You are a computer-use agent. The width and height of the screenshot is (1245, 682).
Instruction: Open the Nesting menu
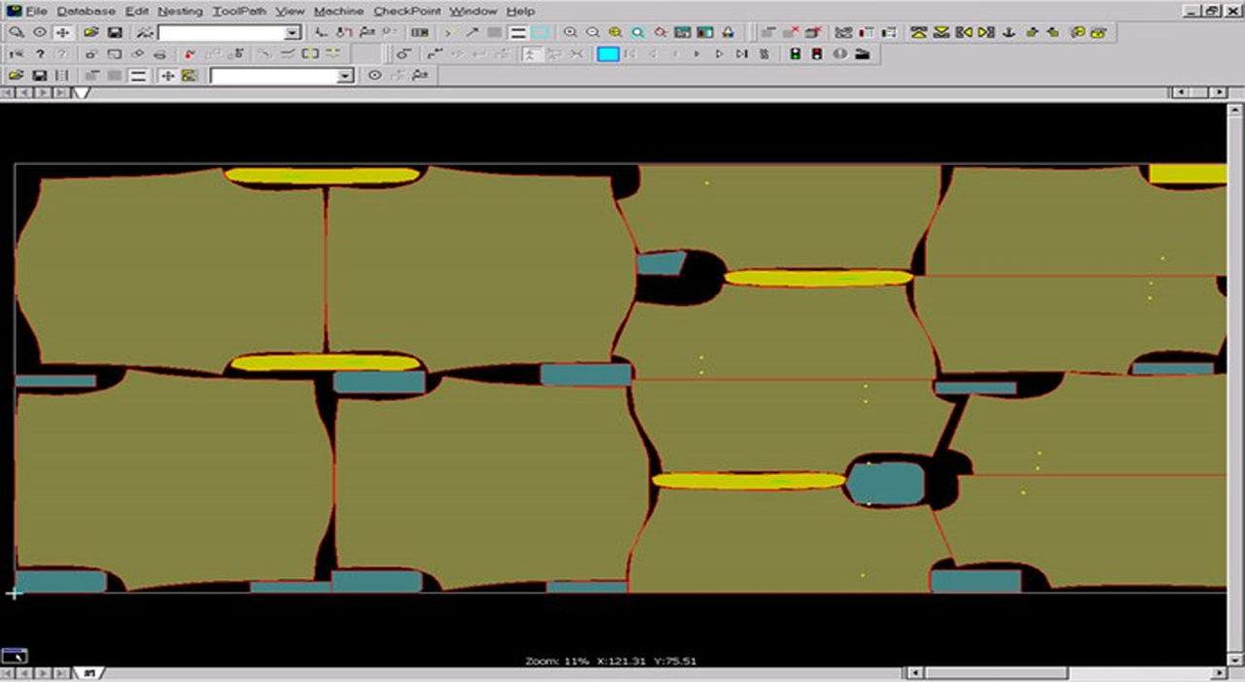(180, 11)
